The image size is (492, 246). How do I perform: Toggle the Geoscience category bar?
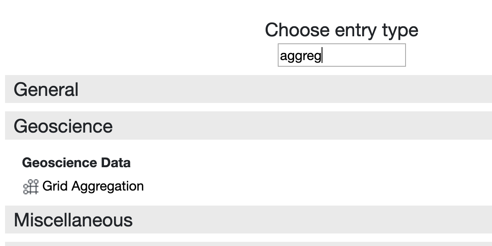249,126
